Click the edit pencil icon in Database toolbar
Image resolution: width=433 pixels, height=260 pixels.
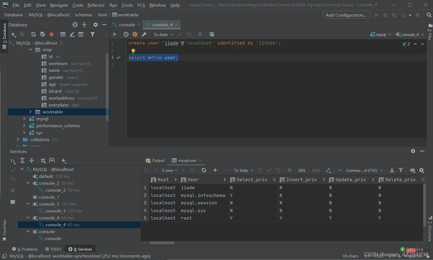[x=72, y=34]
